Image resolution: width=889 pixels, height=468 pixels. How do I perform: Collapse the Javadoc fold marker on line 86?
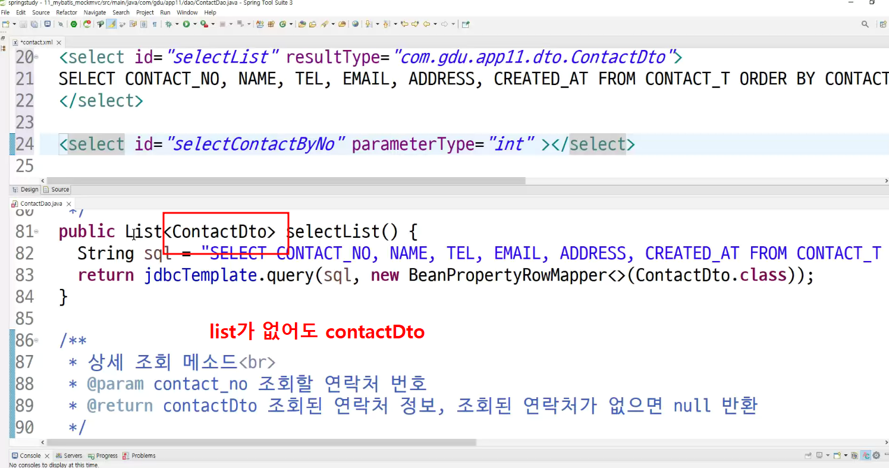pos(37,341)
